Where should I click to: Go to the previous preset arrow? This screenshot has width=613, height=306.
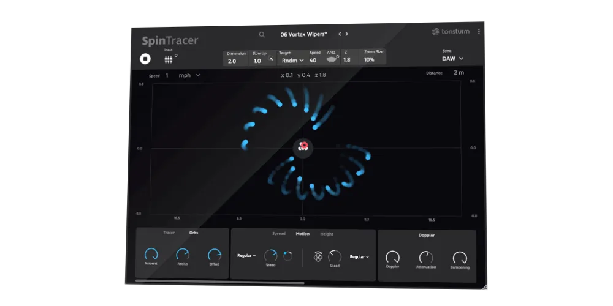click(x=340, y=34)
